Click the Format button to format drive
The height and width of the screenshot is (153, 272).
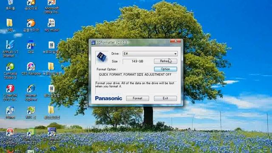(x=138, y=98)
